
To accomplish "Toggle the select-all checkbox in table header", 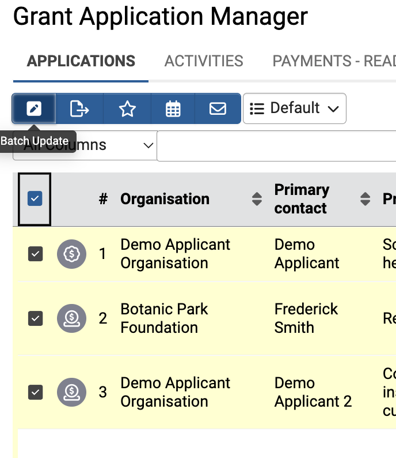I will [35, 199].
